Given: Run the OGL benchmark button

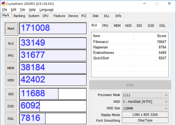Looking at the screenshot, I should (11, 119).
